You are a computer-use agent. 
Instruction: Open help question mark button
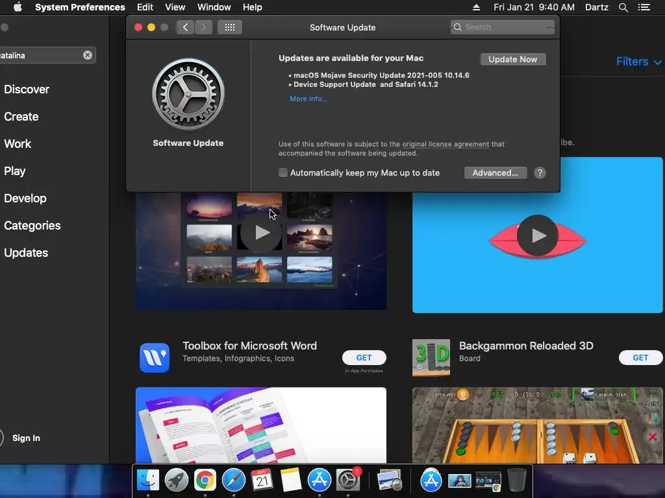(x=540, y=172)
